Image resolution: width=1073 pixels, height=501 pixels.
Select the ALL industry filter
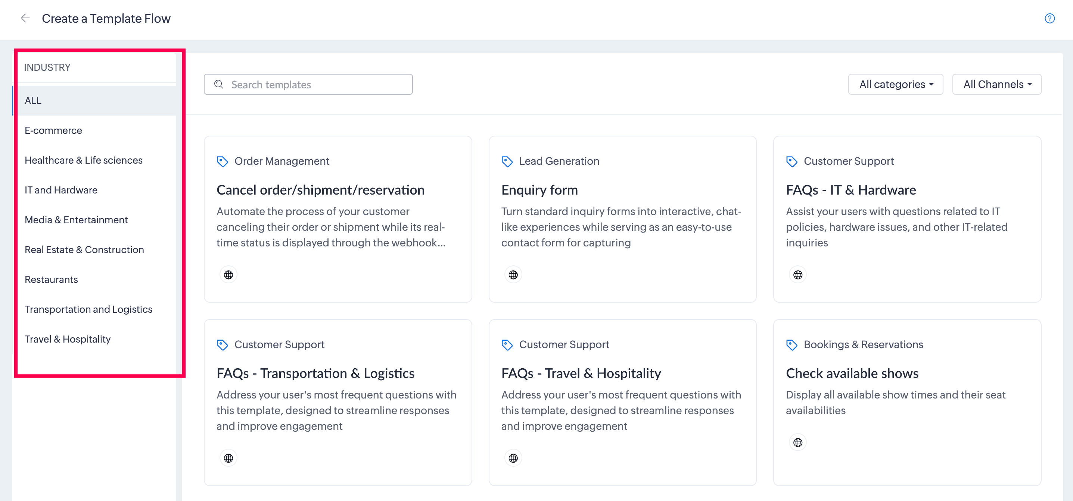tap(94, 101)
